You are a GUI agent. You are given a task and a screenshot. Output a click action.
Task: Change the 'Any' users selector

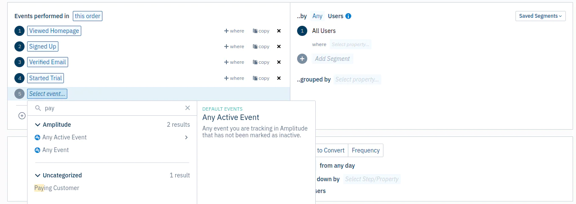(317, 16)
